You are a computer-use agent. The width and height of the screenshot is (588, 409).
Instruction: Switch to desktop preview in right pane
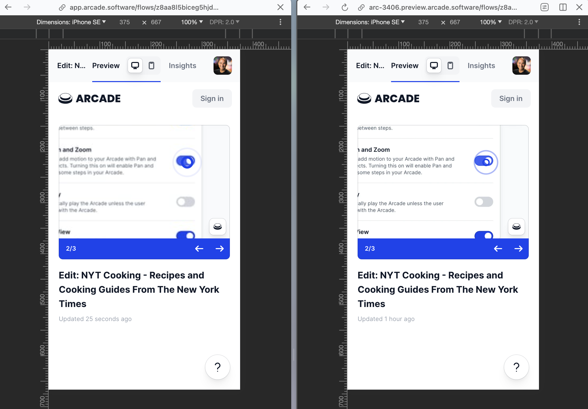pyautogui.click(x=434, y=66)
